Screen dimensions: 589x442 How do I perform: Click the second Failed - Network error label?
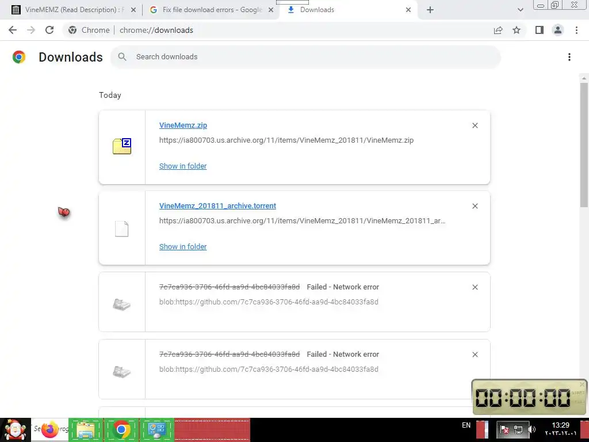coord(343,354)
